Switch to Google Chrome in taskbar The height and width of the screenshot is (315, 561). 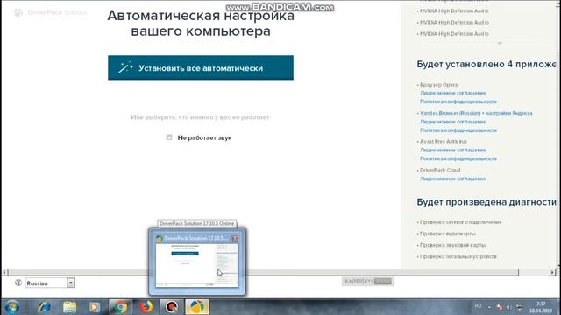(x=121, y=307)
